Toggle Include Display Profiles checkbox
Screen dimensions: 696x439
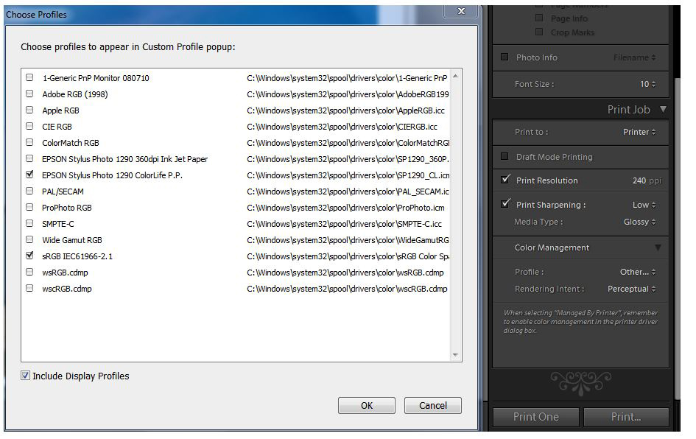point(26,376)
